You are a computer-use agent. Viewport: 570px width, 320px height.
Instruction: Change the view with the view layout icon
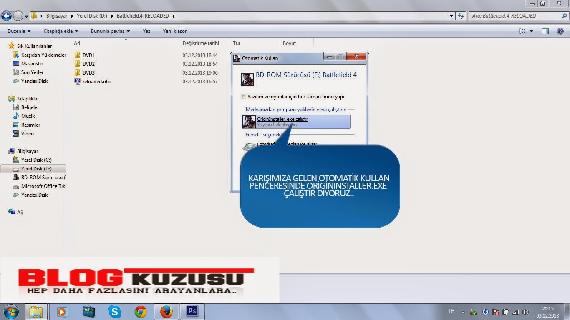point(522,31)
